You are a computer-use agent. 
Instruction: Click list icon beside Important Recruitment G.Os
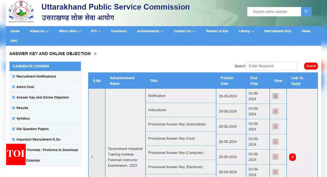[x=13, y=139]
